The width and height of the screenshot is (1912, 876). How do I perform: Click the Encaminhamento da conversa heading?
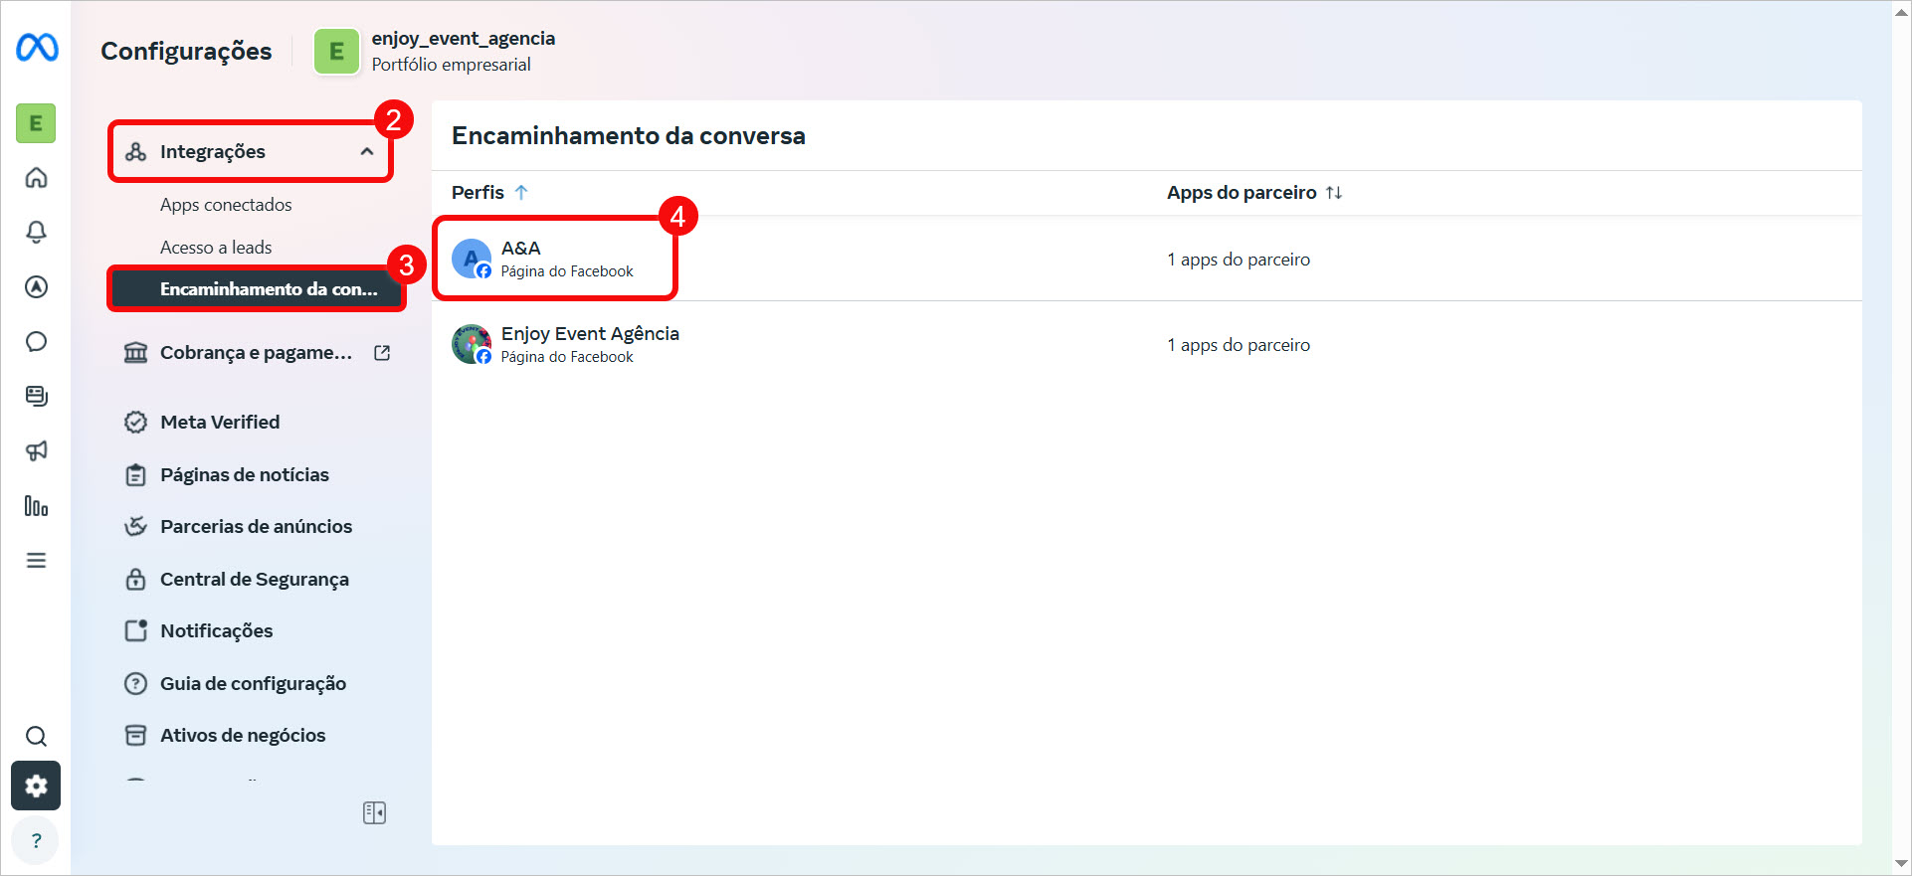click(629, 136)
